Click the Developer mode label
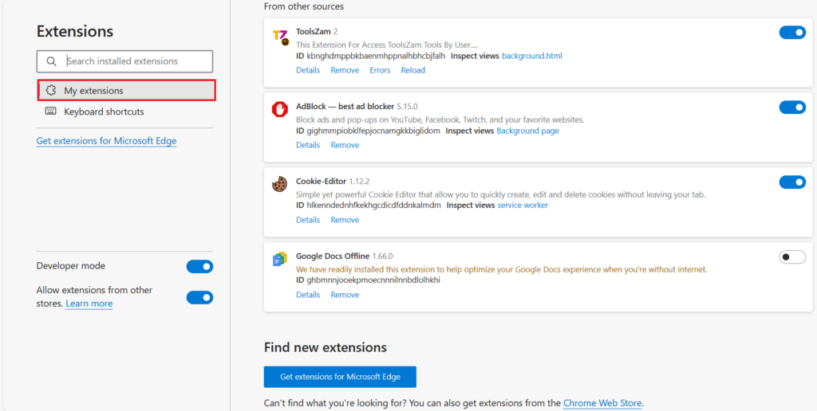 (71, 266)
